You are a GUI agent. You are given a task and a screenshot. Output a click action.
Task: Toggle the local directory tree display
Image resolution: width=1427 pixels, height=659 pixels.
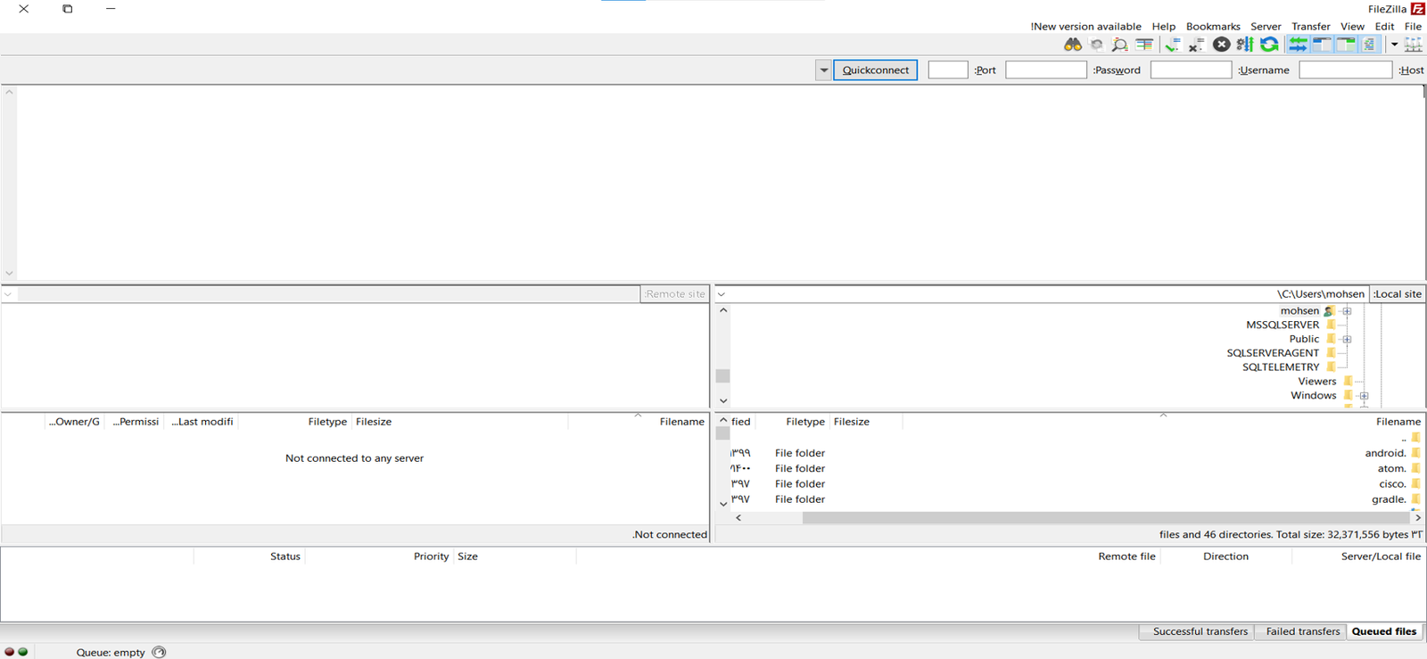[x=1346, y=45]
